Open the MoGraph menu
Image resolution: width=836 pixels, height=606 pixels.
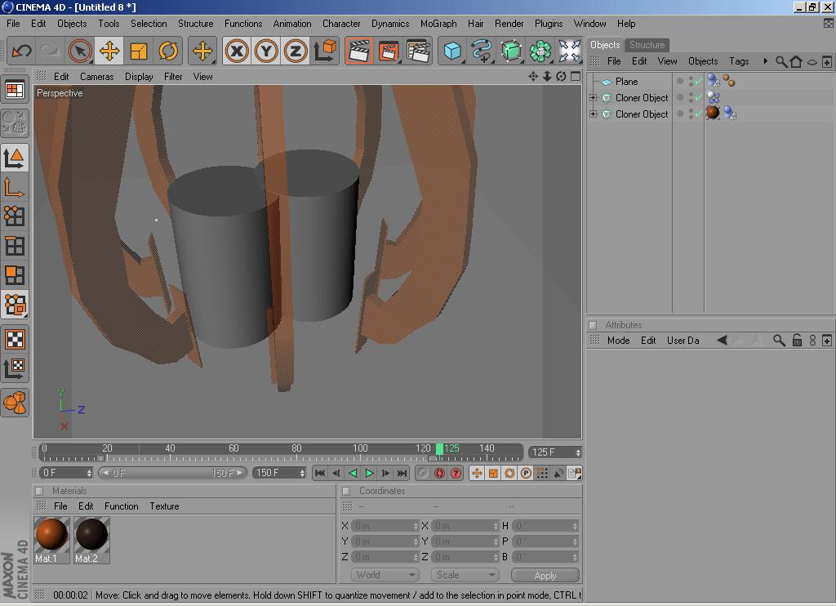pos(438,24)
